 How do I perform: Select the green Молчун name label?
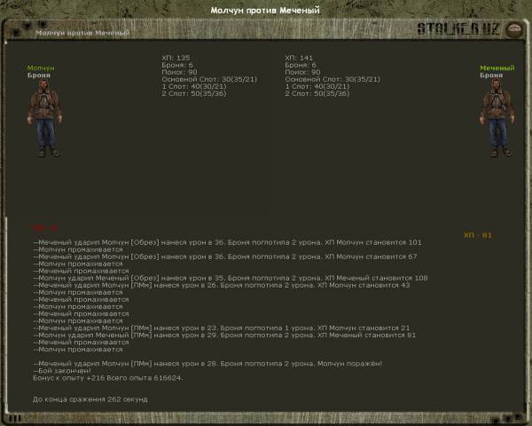pos(41,68)
